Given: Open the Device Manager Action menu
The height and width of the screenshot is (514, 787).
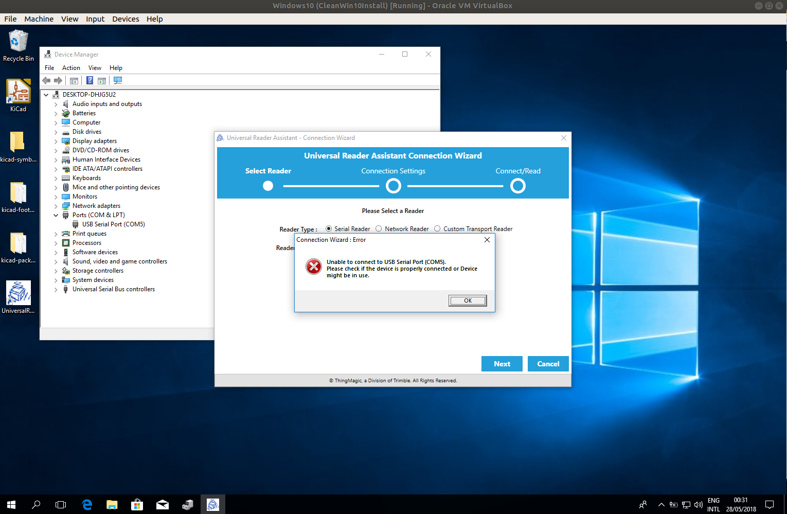Looking at the screenshot, I should (x=71, y=68).
